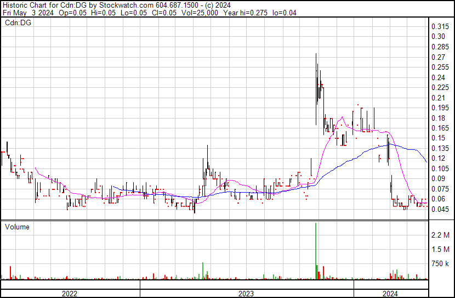The height and width of the screenshot is (298, 455).
Task: Click the 2023 year label on time axis
Action: click(x=246, y=294)
